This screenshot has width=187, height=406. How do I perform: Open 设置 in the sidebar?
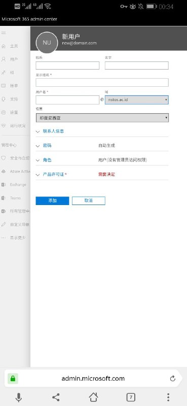click(x=14, y=112)
